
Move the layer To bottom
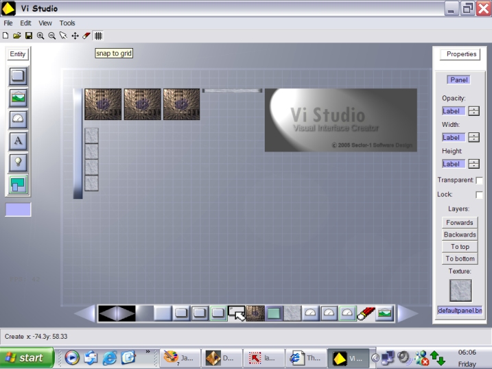[460, 259]
